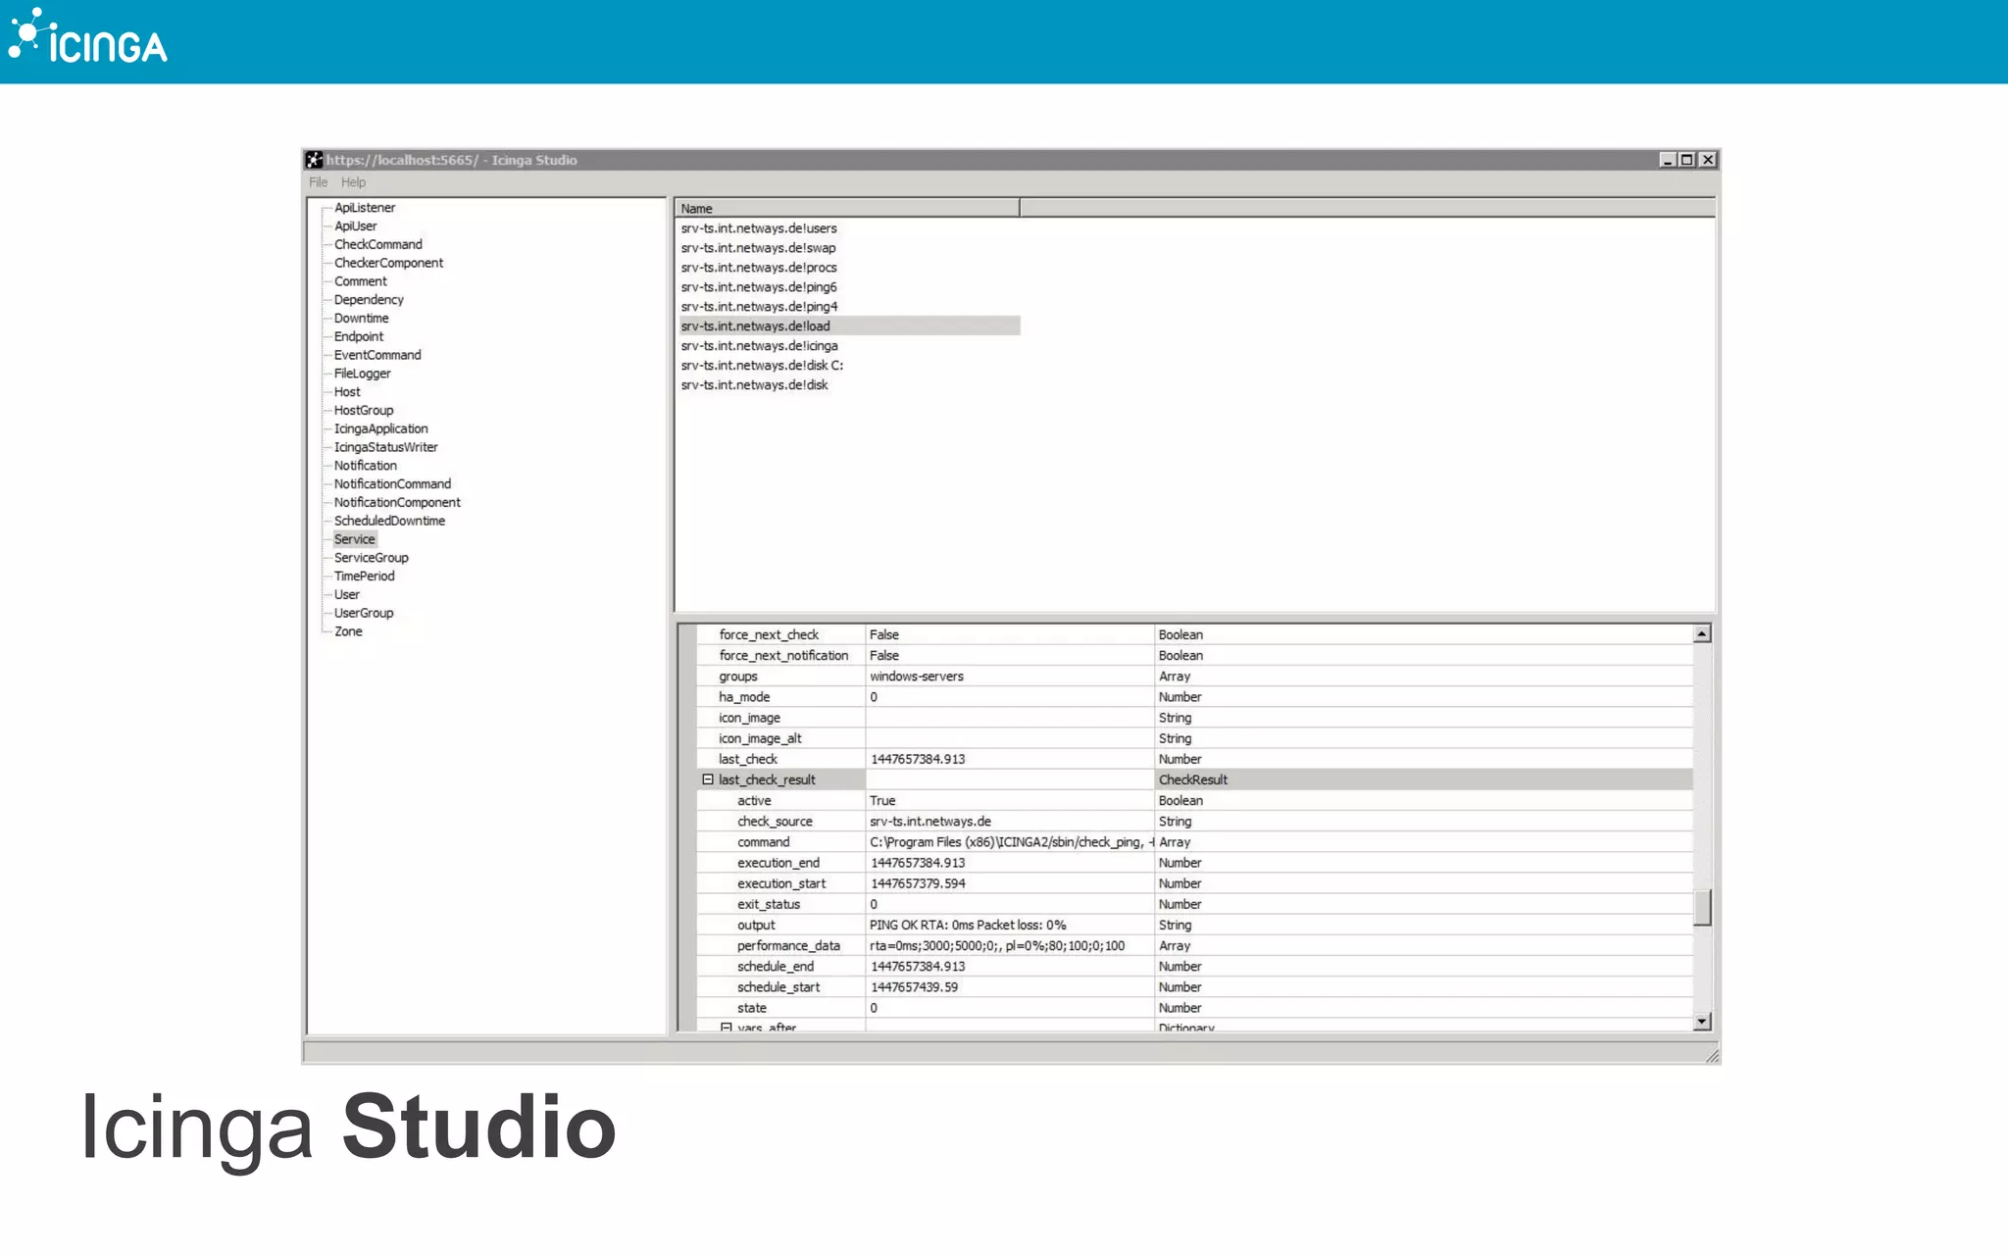Click the window resize grip corner

point(1711,1055)
